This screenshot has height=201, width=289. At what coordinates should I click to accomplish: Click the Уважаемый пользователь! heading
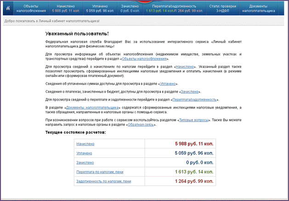(77, 34)
